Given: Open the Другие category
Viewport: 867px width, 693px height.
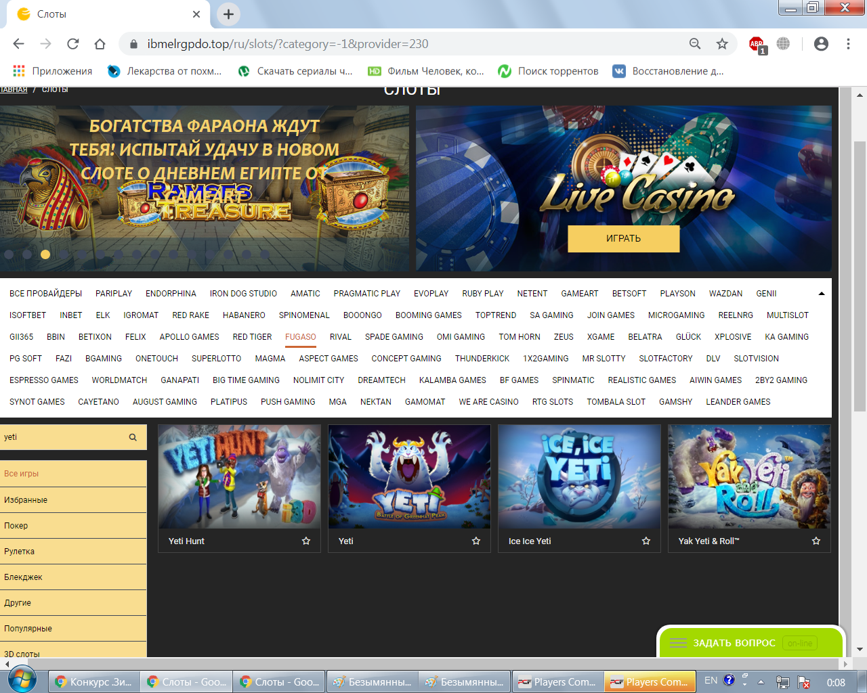Looking at the screenshot, I should point(73,603).
